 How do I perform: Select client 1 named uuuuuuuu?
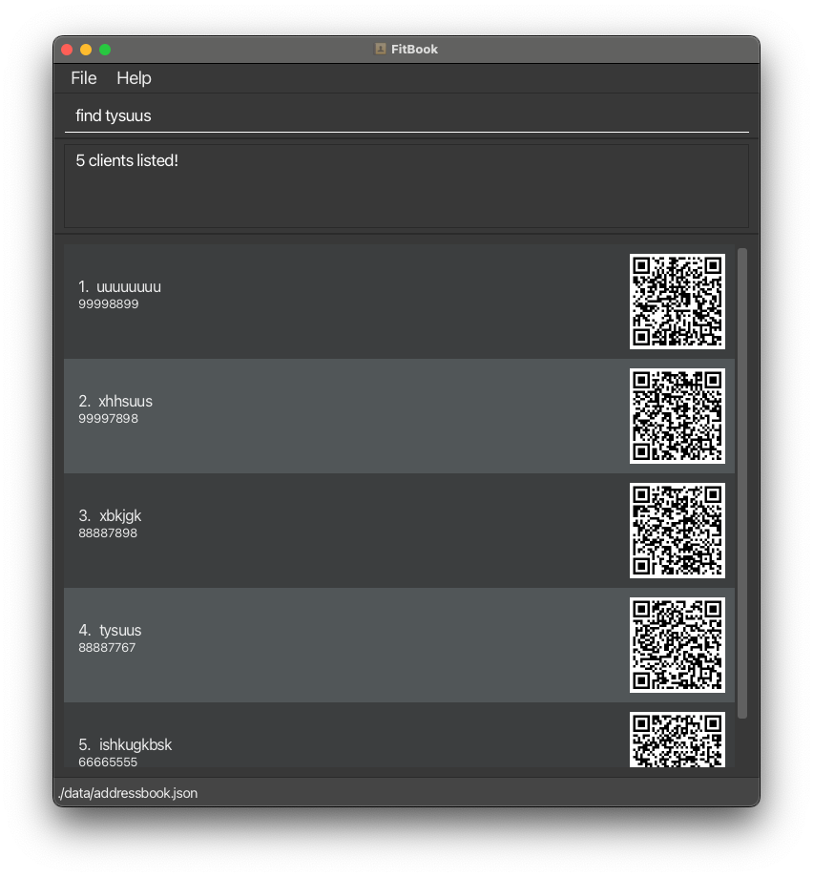(x=399, y=302)
